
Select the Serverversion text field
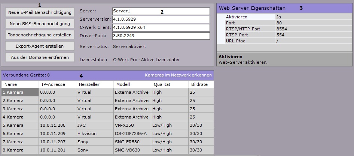tap(161, 19)
